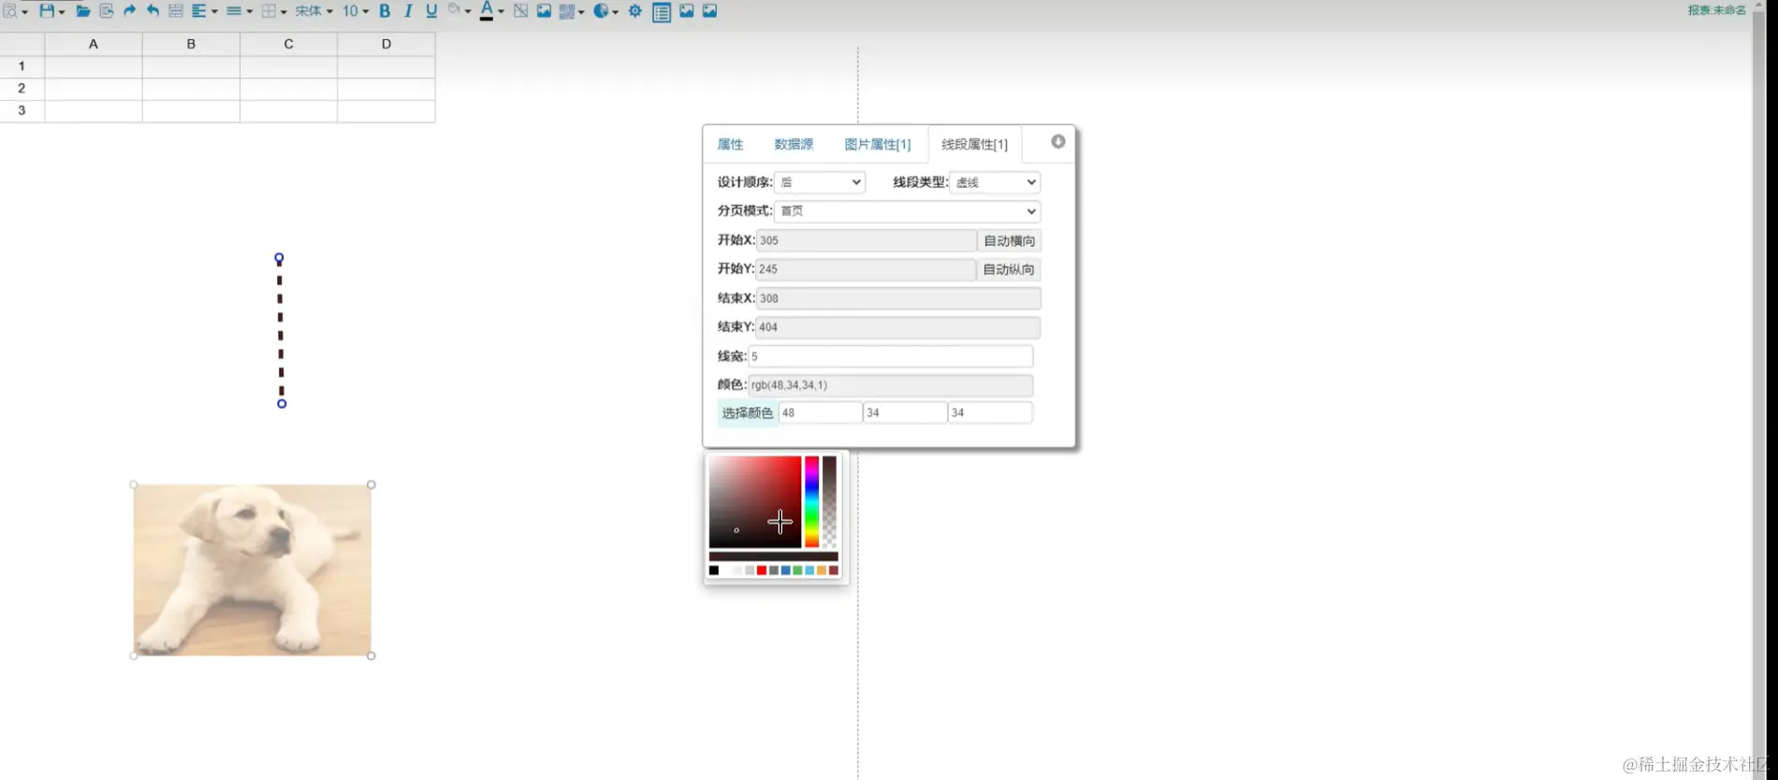The height and width of the screenshot is (780, 1778).
Task: Click the insert image icon
Action: click(544, 11)
